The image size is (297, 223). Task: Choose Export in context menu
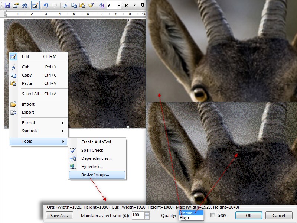click(39, 112)
